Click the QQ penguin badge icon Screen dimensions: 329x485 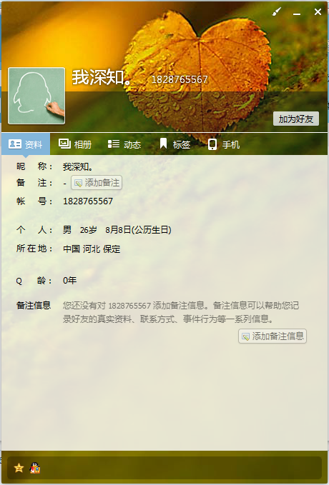coord(35,468)
